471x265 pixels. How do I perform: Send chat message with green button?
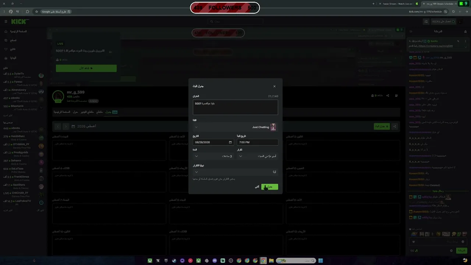(x=461, y=251)
